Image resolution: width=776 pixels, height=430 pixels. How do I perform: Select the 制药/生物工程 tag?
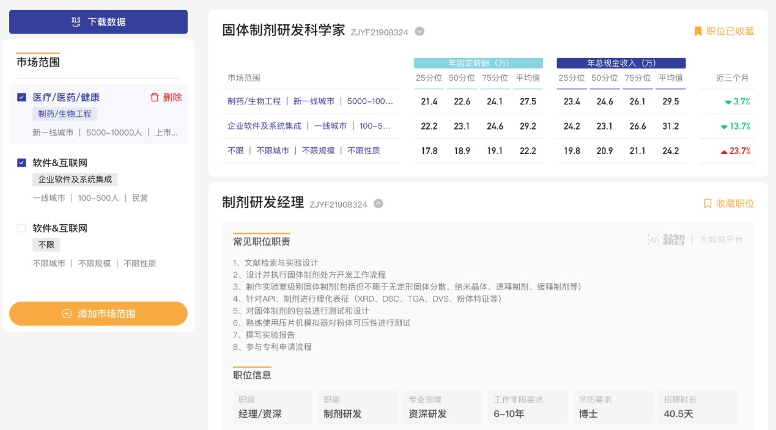(x=64, y=114)
